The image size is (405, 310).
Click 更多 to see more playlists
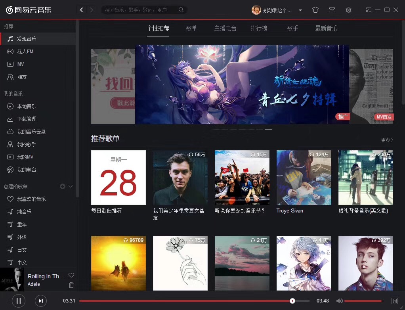tap(387, 140)
